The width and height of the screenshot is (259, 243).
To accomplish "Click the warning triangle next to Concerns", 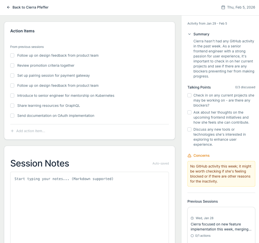I will point(190,155).
